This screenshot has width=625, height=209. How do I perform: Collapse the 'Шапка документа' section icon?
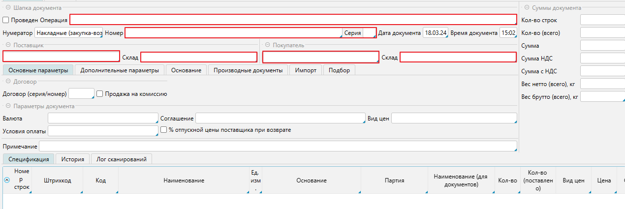click(x=8, y=8)
